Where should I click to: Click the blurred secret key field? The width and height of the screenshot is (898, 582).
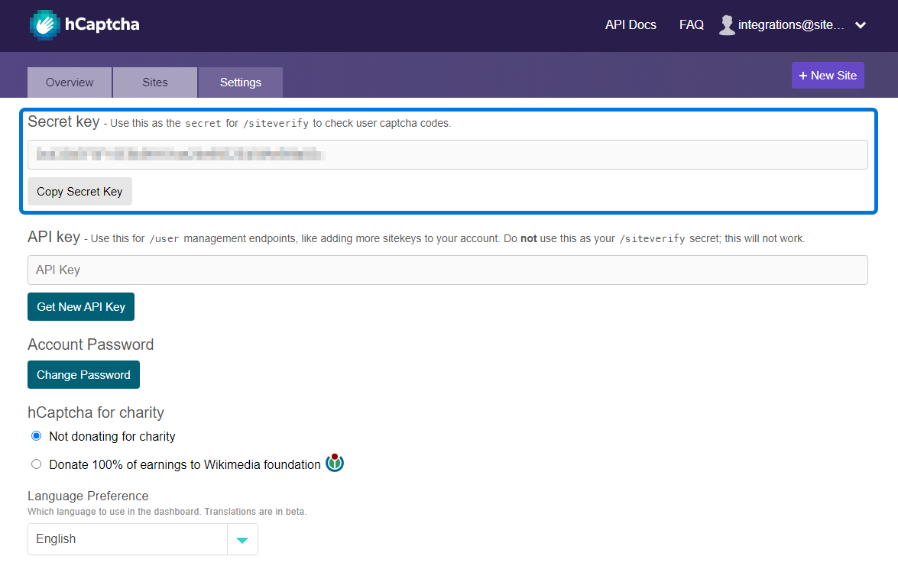point(448,154)
